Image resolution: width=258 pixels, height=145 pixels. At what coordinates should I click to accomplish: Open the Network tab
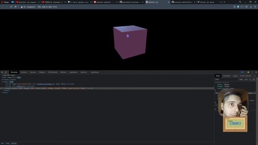[42, 72]
